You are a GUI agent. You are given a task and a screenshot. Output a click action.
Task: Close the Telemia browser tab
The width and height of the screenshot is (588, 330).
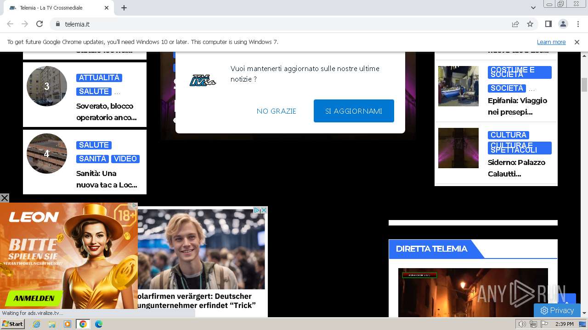[x=107, y=8]
